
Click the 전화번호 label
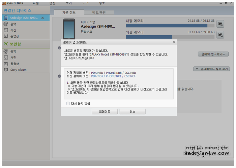[x=87, y=32]
